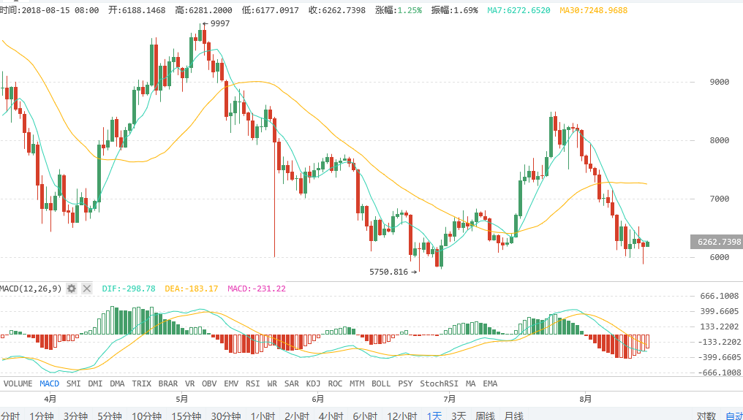
Task: Close the MACD indicator panel
Action: coord(87,289)
